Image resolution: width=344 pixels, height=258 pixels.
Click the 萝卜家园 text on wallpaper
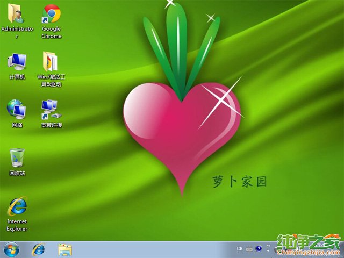[240, 182]
